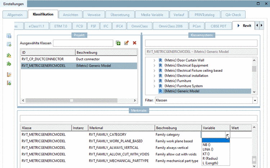This screenshot has height=168, width=270.
Task: Click the Projekt list horizontal scrollbar
Action: coord(72,100)
